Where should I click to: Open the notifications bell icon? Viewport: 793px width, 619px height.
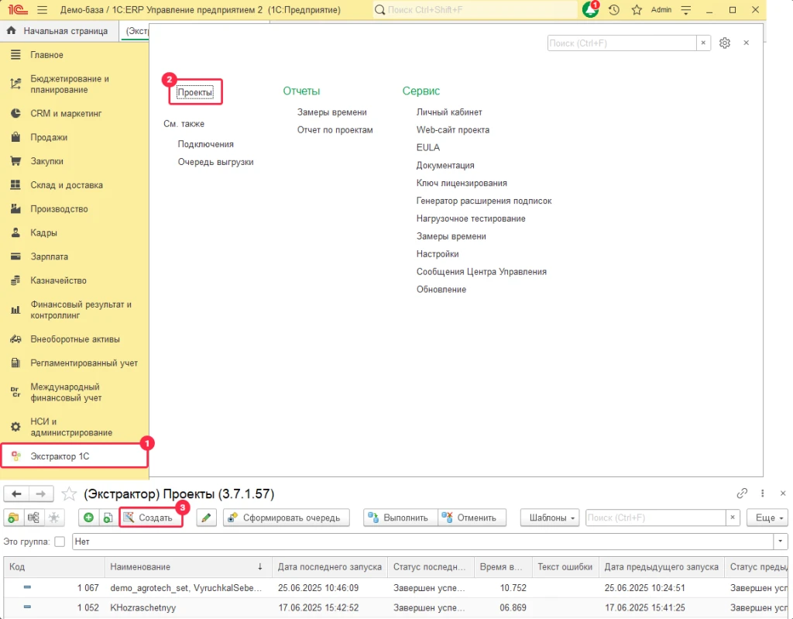tap(591, 10)
